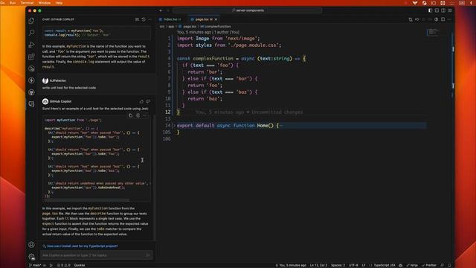
Task: Open the Search view in activity bar
Action: click(31, 33)
